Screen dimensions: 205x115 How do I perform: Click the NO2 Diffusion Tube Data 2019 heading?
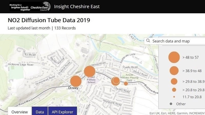[x=49, y=20]
